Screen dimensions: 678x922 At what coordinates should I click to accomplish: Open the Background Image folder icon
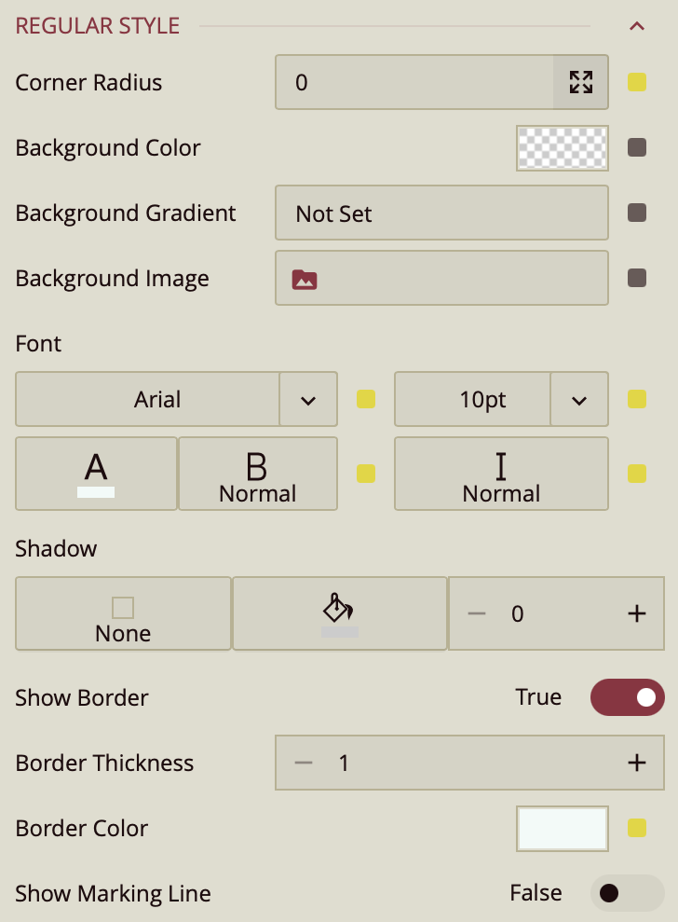click(305, 280)
